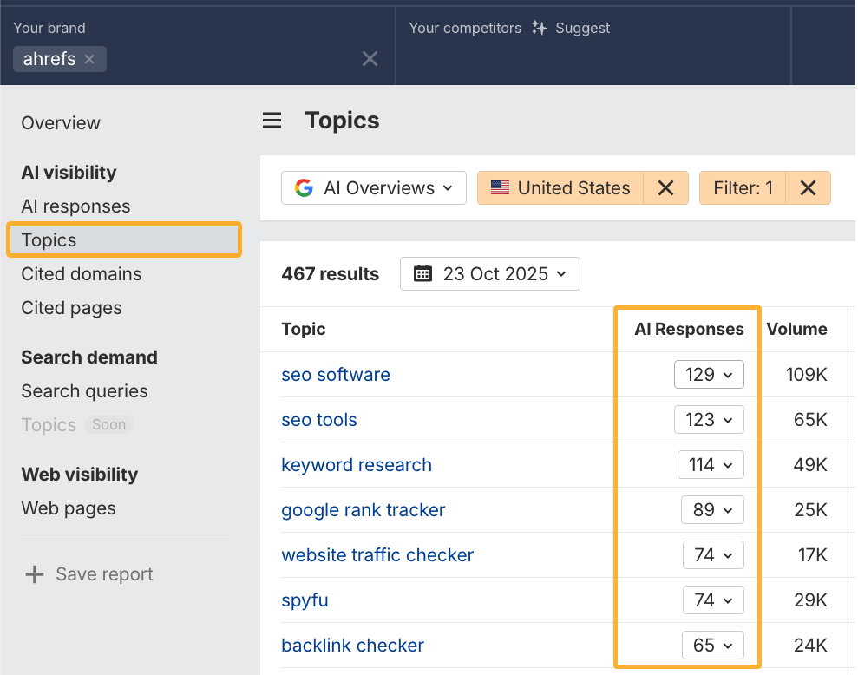Select Overview at the top of sidebar
Screen dimensions: 858x675
pos(61,122)
